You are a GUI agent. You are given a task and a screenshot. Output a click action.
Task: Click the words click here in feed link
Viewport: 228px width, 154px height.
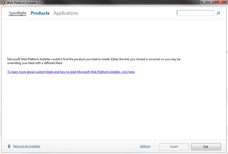click(128, 72)
